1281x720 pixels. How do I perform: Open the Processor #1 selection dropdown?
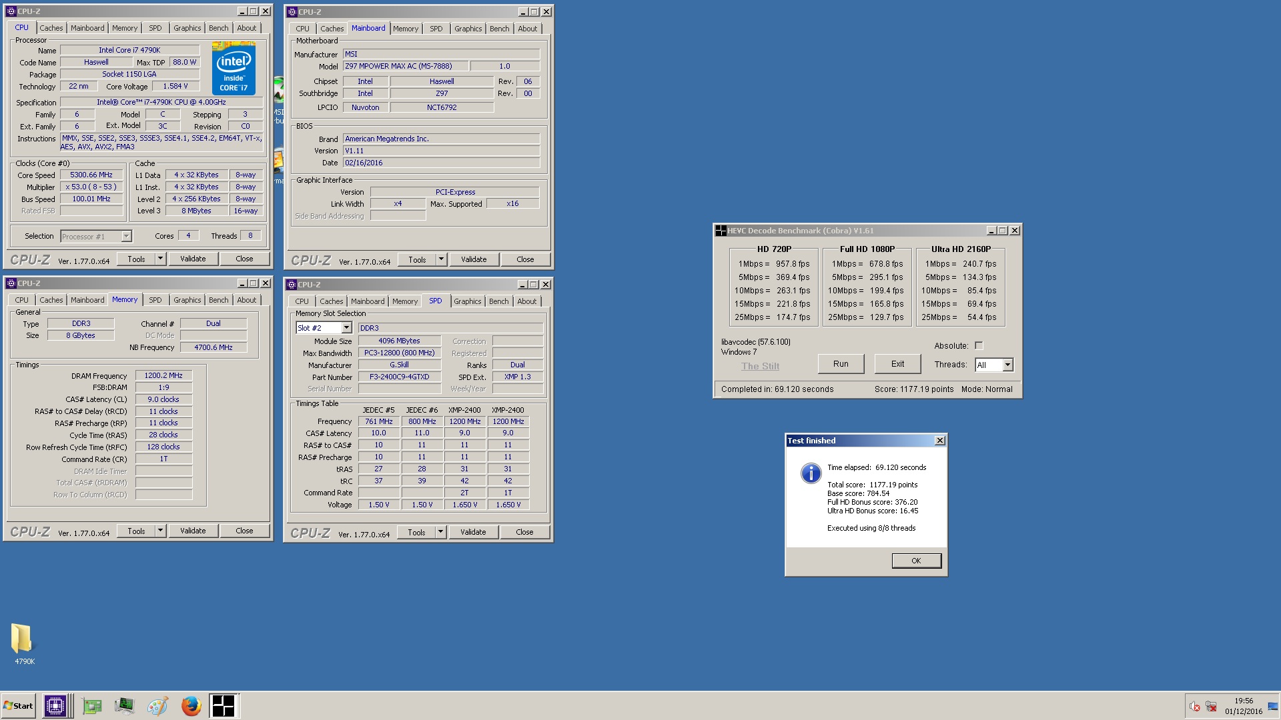(126, 237)
